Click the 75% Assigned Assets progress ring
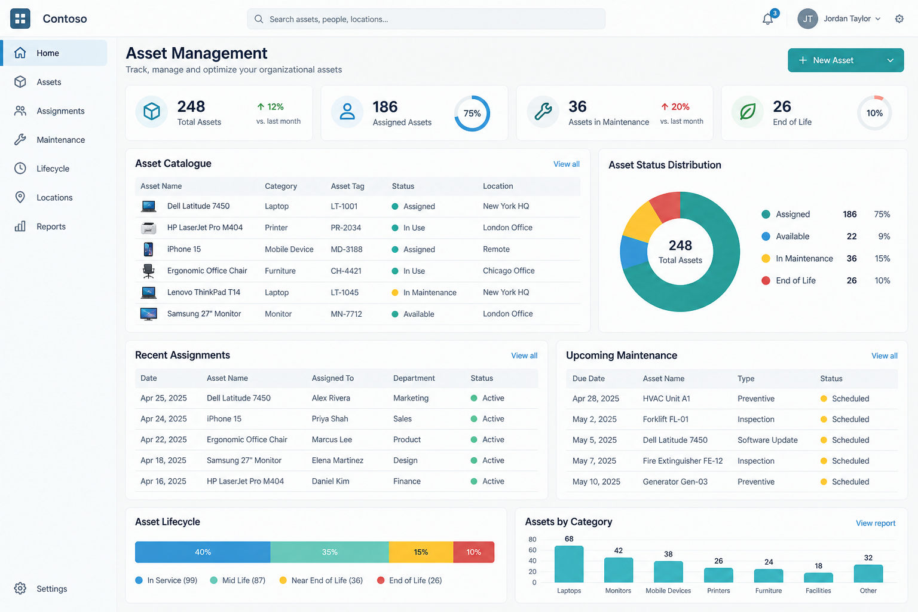 click(472, 114)
